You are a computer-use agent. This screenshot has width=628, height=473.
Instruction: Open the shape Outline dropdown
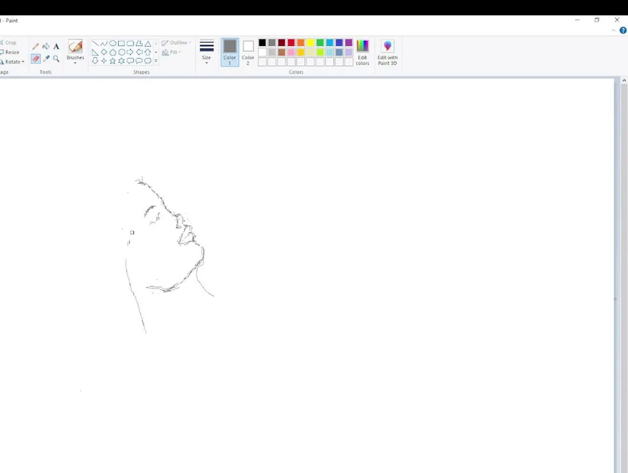pyautogui.click(x=177, y=43)
